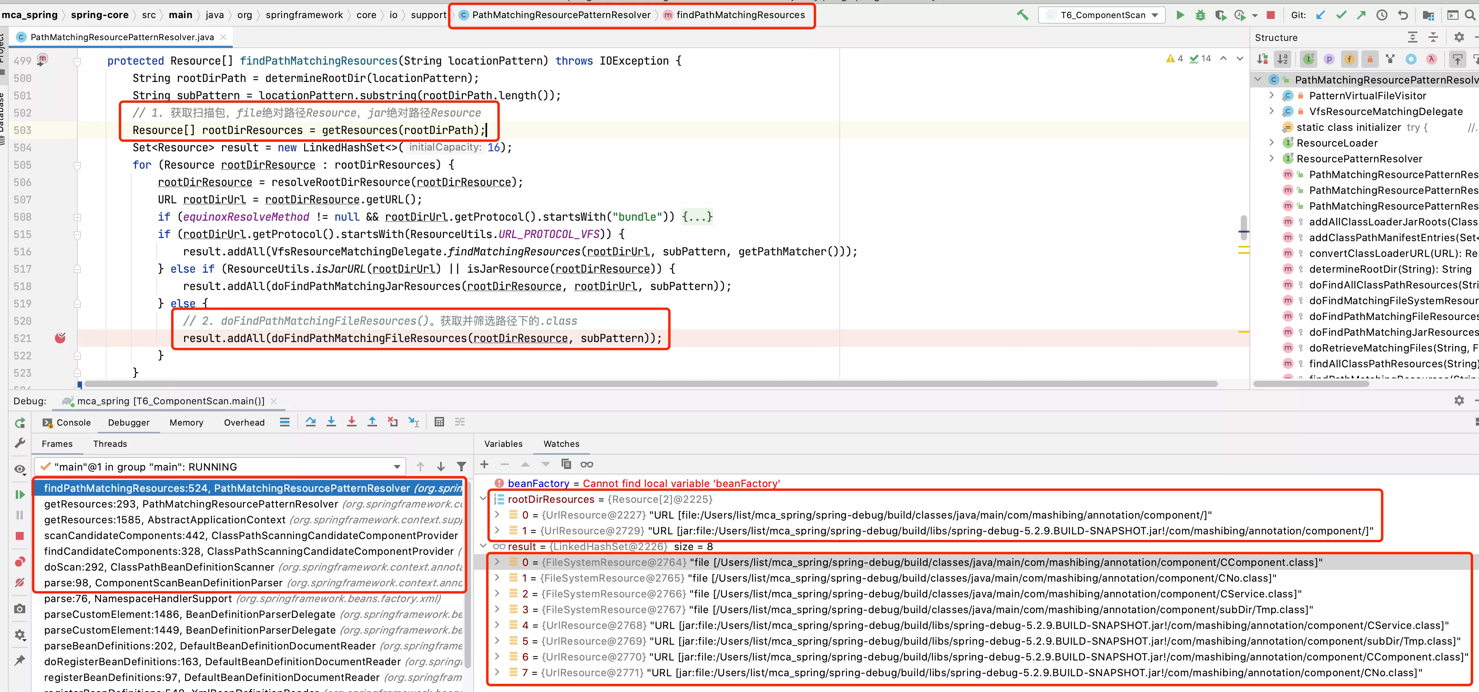
Task: Expand VfsResourceMatchingDelegate node in Structure
Action: point(1271,111)
